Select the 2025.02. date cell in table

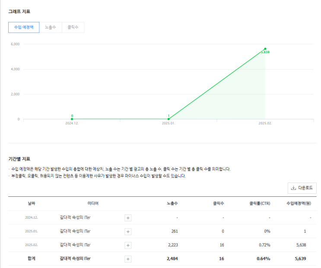coord(32,245)
